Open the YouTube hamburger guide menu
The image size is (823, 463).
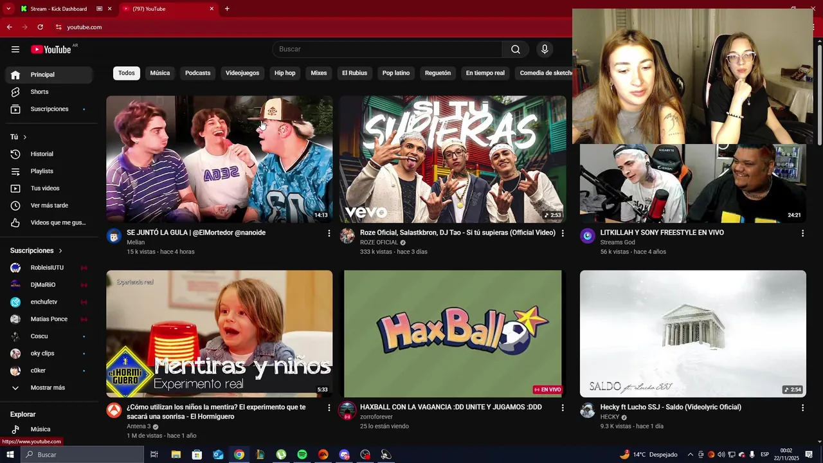click(15, 50)
